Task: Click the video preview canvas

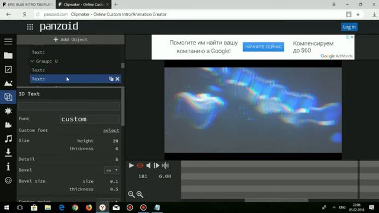Action: coord(253,110)
